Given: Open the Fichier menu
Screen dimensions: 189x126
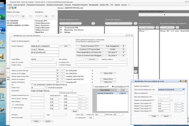Looking at the screenshot, I should [10, 5].
